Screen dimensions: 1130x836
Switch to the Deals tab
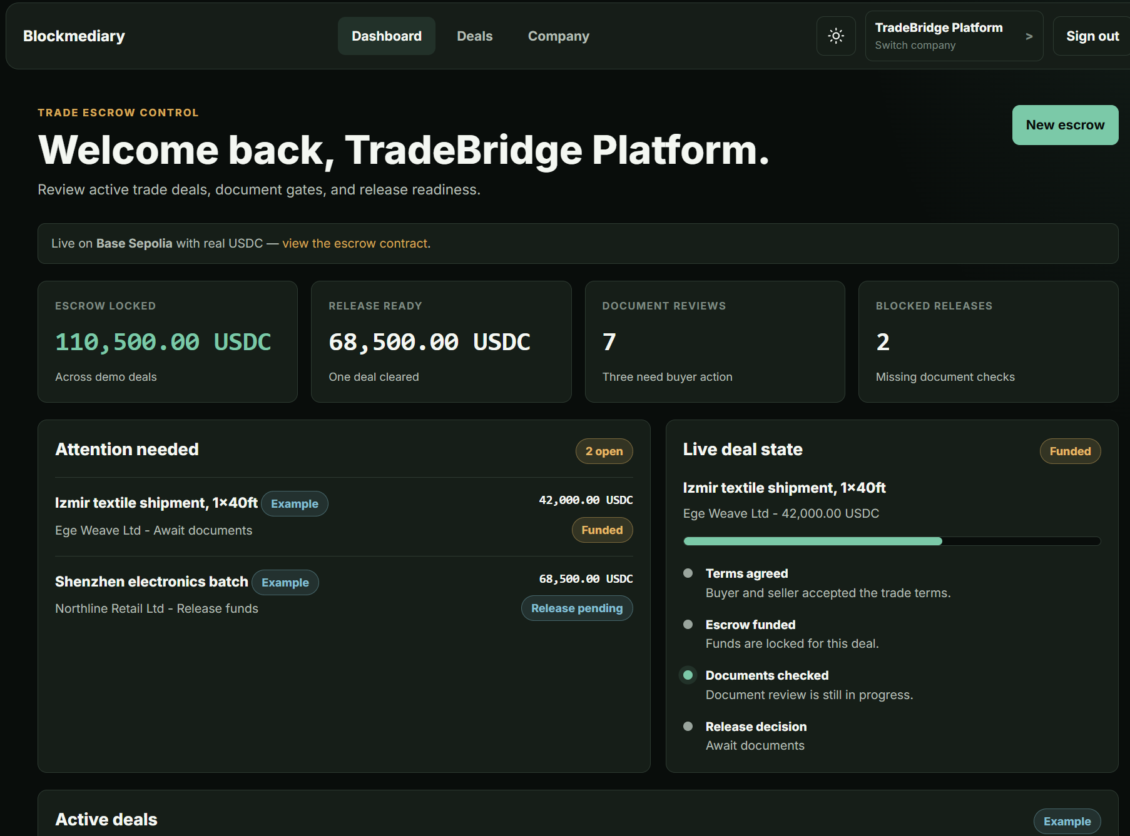[475, 36]
